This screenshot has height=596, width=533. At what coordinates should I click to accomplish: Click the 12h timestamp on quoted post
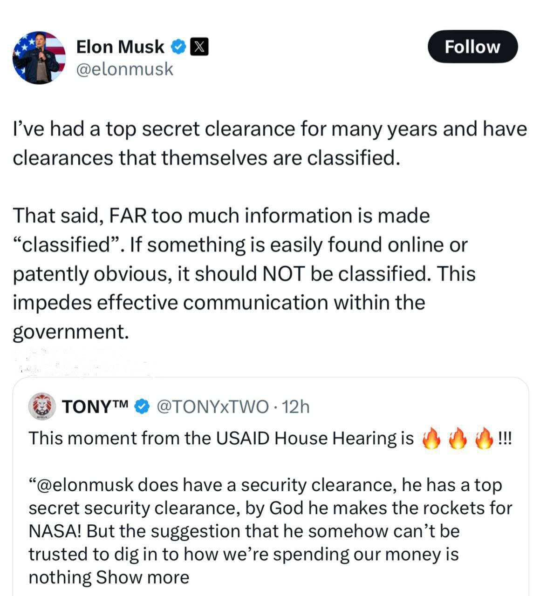pos(296,406)
